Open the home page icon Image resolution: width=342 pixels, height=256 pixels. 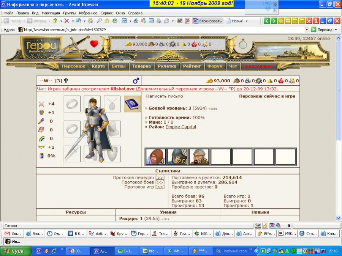click(x=90, y=21)
